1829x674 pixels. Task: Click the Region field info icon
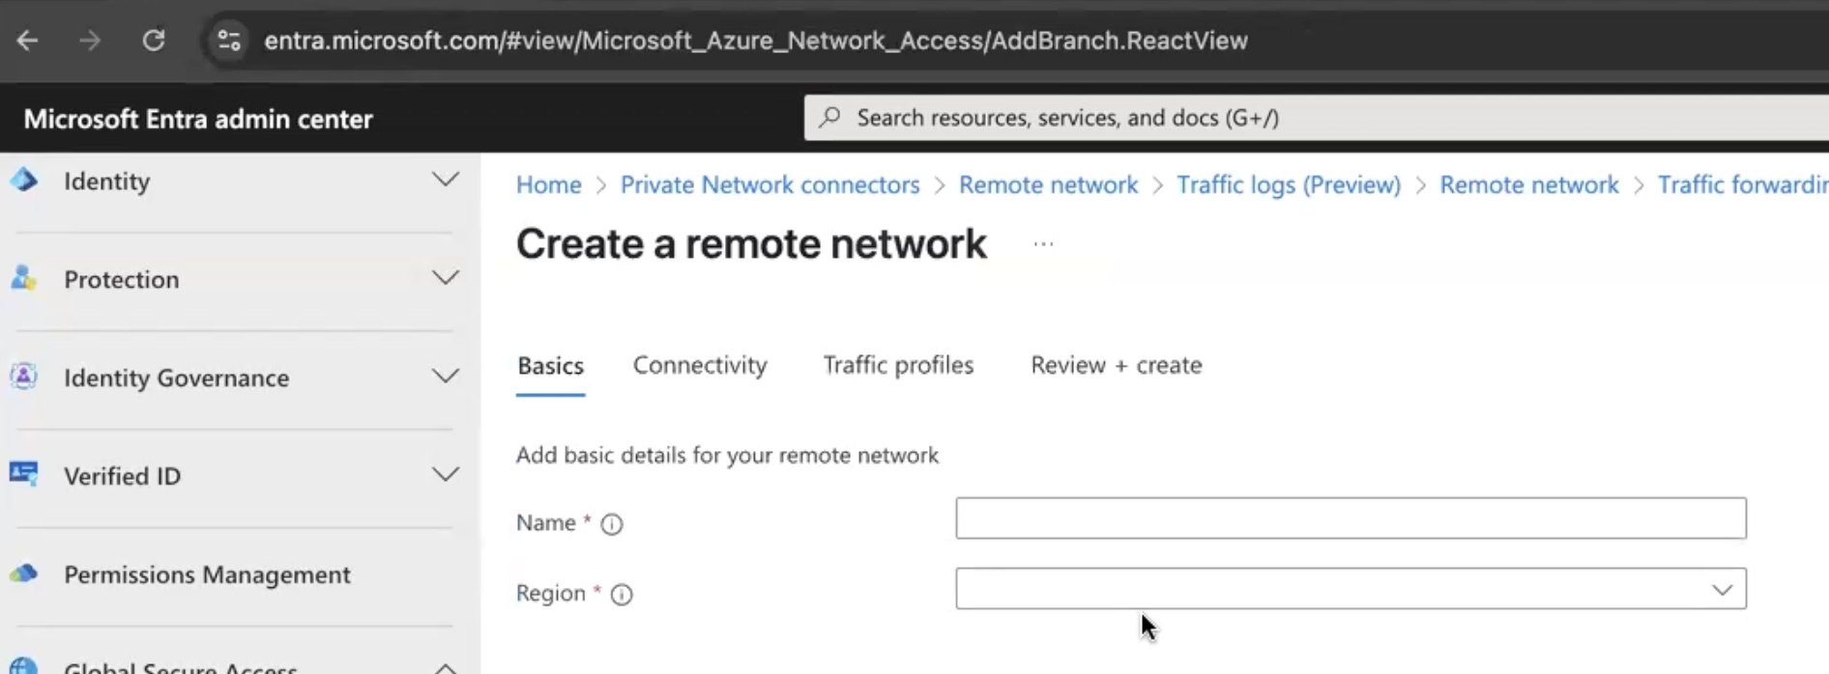click(622, 594)
